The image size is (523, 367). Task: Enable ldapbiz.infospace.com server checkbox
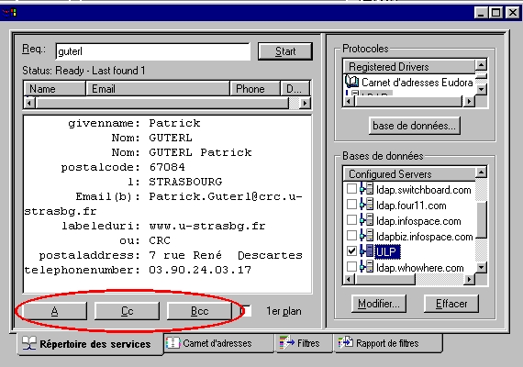[352, 236]
